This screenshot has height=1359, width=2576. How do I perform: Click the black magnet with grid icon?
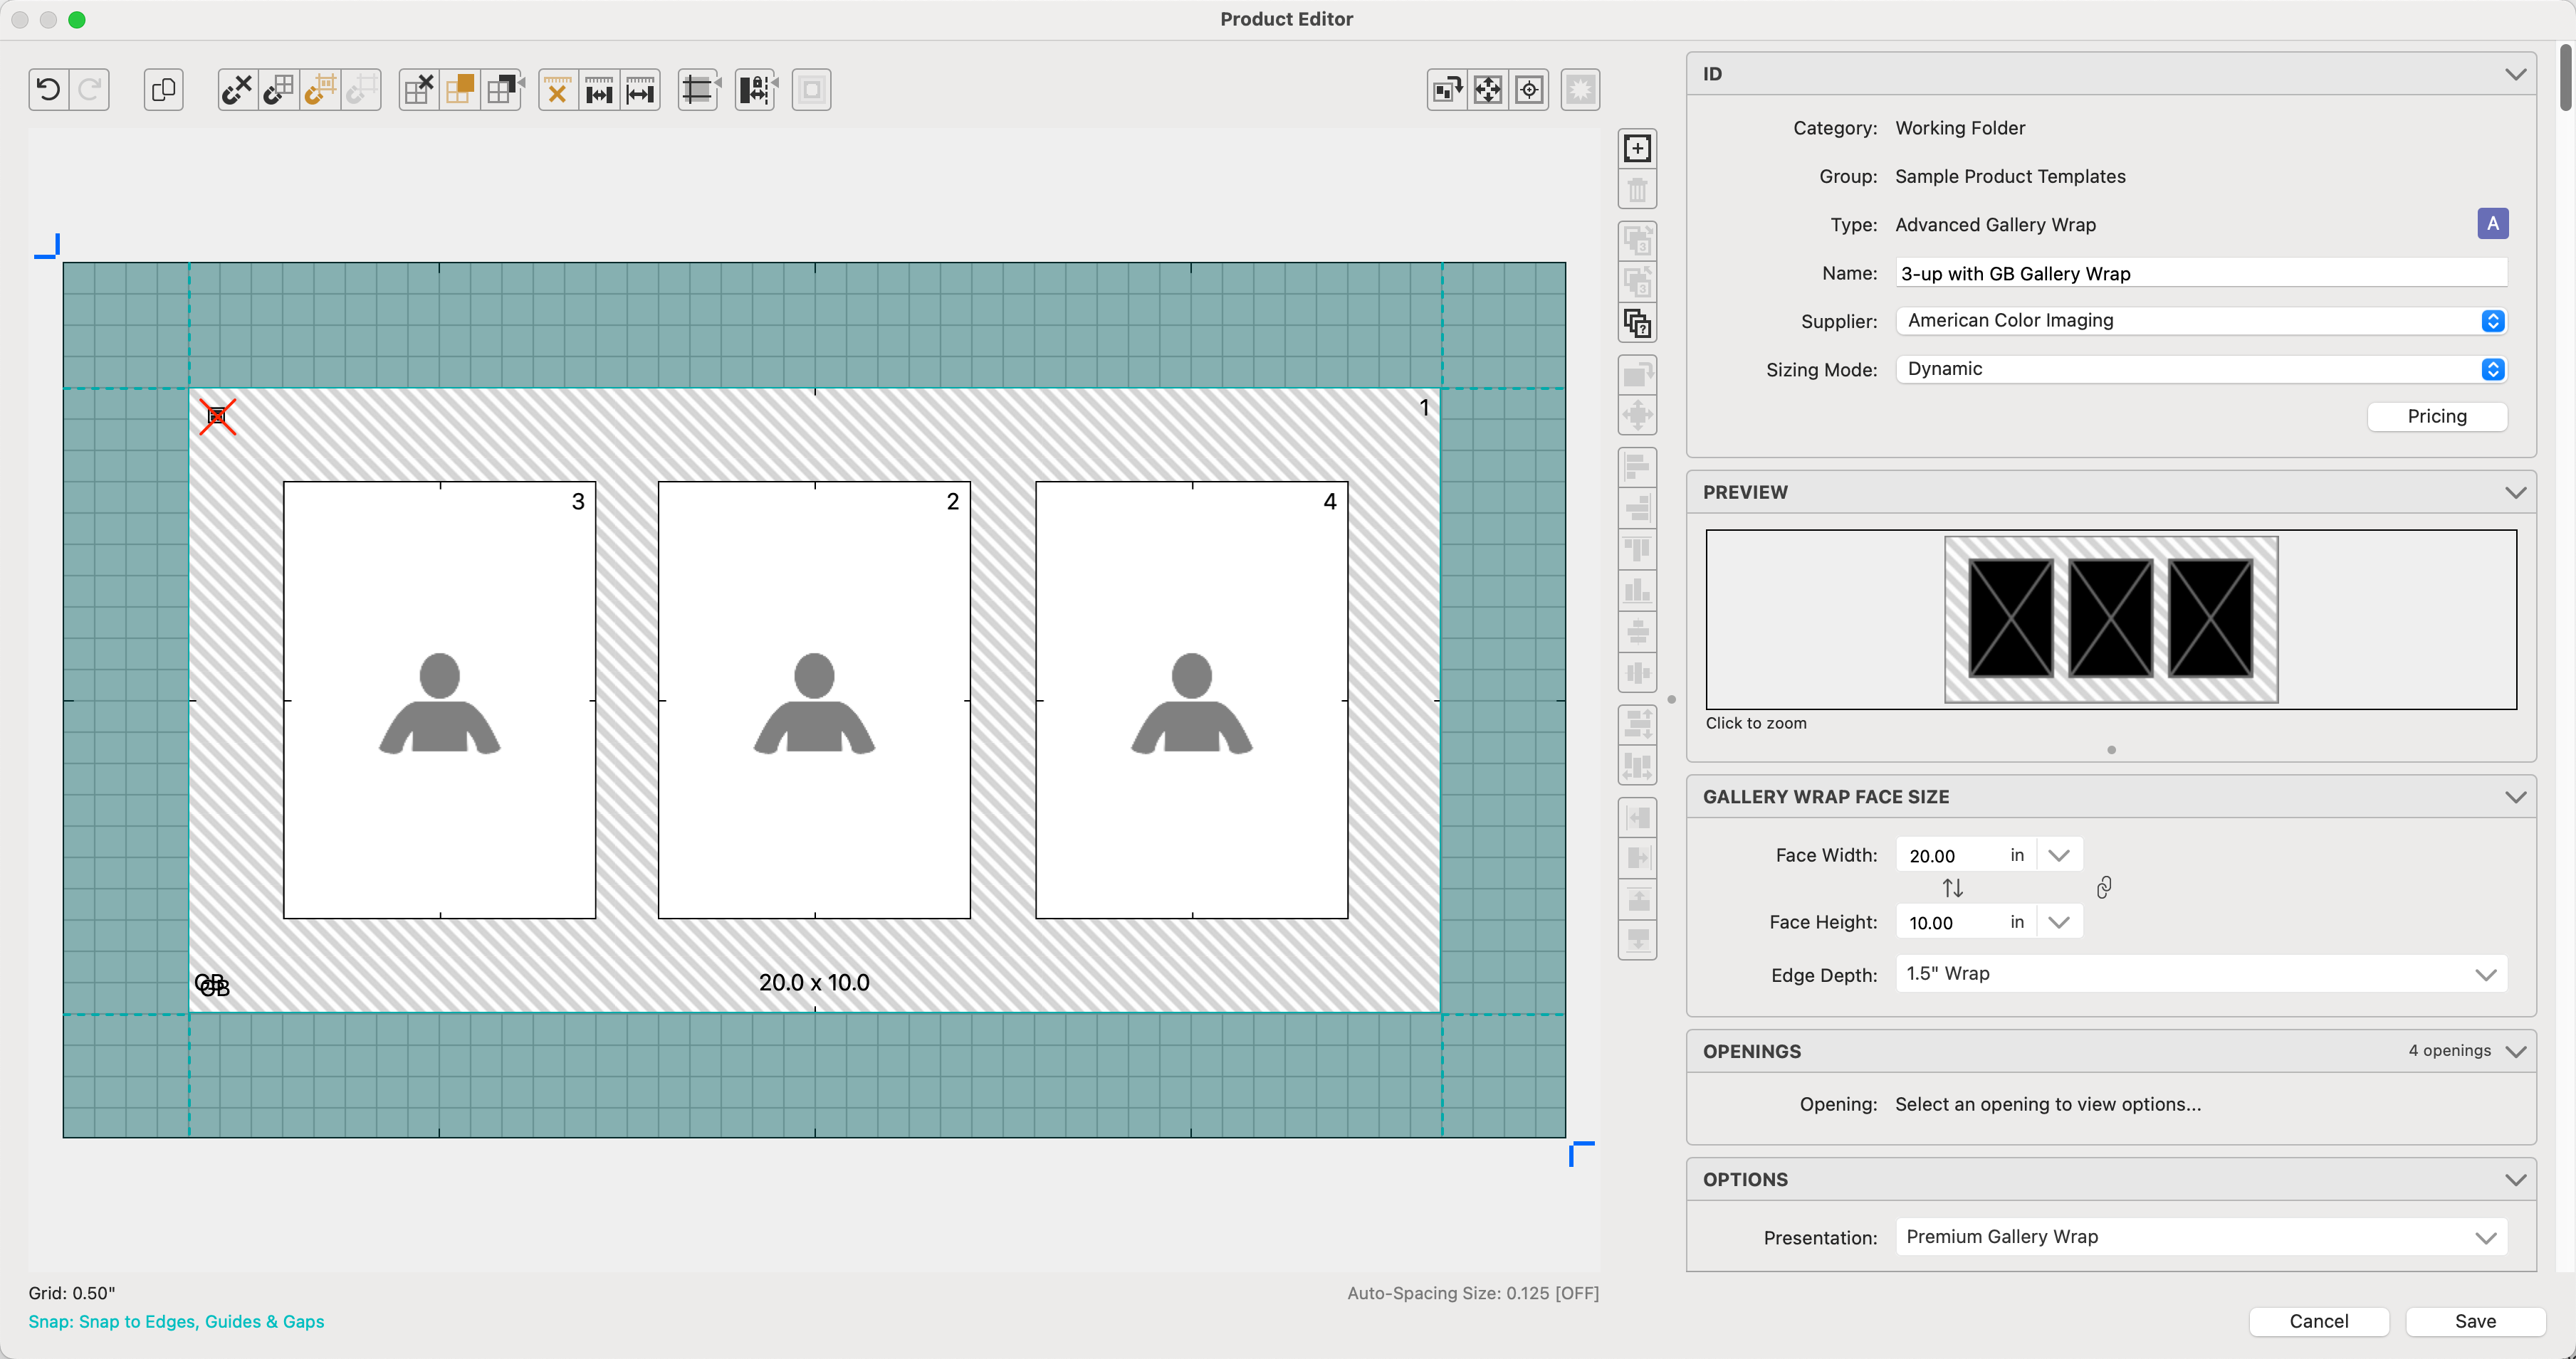coord(278,90)
